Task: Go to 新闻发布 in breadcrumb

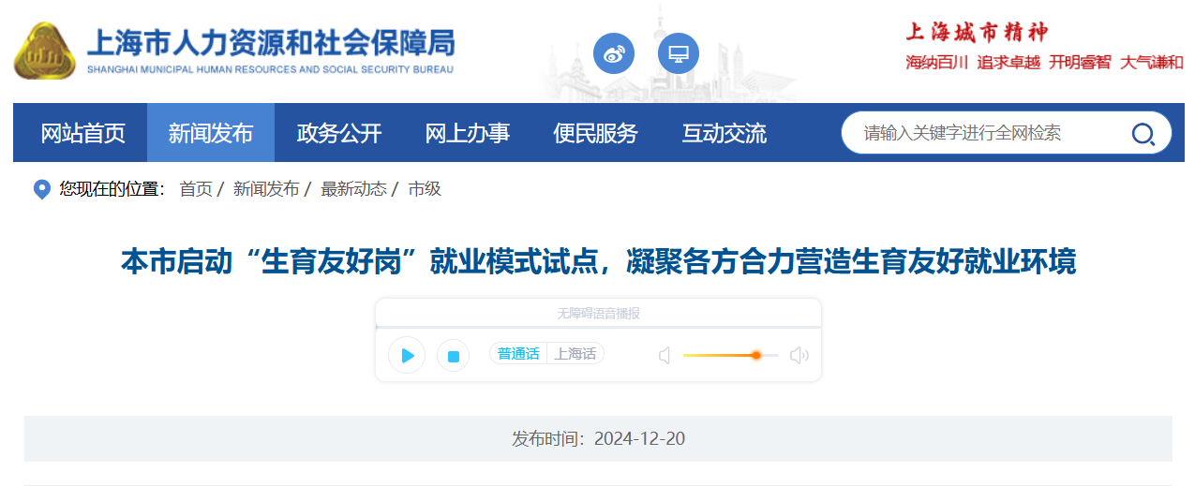Action: point(266,189)
